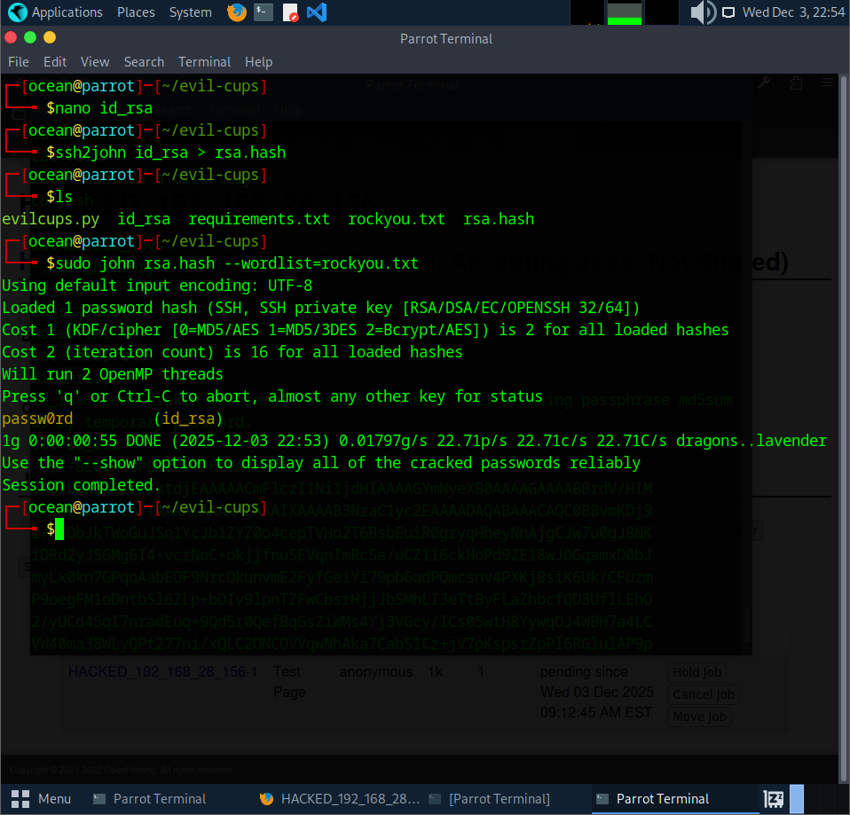This screenshot has width=850, height=815.
Task: Open the terminal launcher in top panel
Action: tap(264, 12)
